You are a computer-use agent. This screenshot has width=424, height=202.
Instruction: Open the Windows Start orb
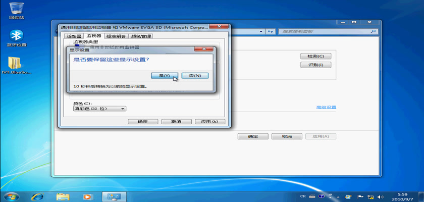[x=11, y=196]
